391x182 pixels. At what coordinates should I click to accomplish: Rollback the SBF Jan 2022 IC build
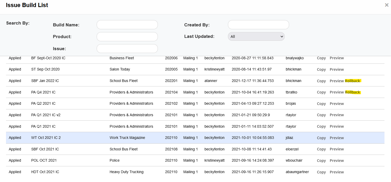click(352, 81)
